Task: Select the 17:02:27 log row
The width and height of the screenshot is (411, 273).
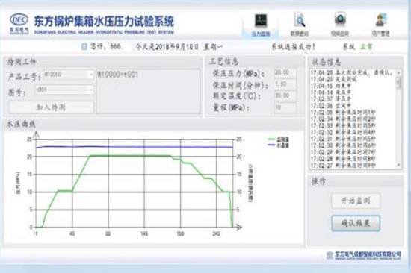Action: point(343,166)
